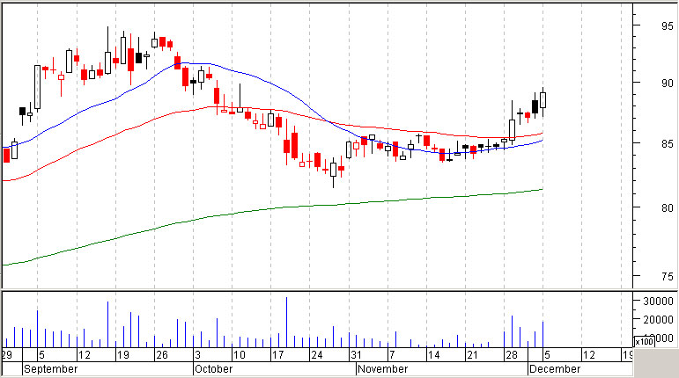Click the 90 price axis label
This screenshot has height=378, width=679.
(x=668, y=84)
